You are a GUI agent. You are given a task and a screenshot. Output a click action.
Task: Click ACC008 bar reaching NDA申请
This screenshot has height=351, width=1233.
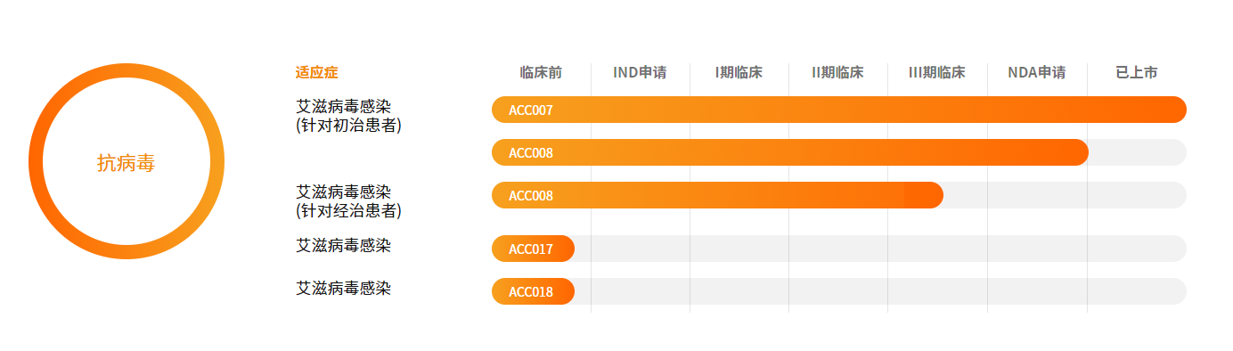point(790,152)
